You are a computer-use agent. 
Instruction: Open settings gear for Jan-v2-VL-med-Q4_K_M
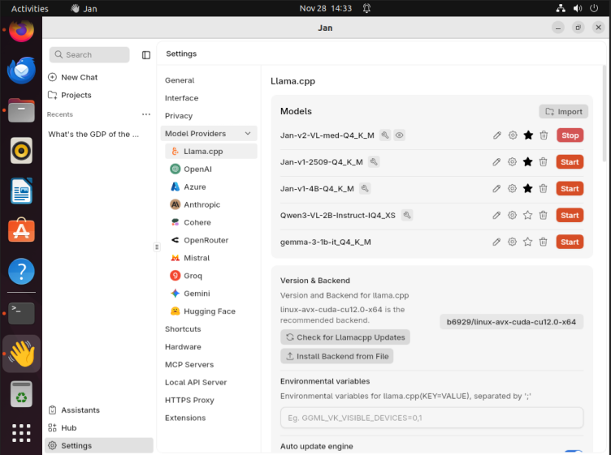click(x=513, y=135)
